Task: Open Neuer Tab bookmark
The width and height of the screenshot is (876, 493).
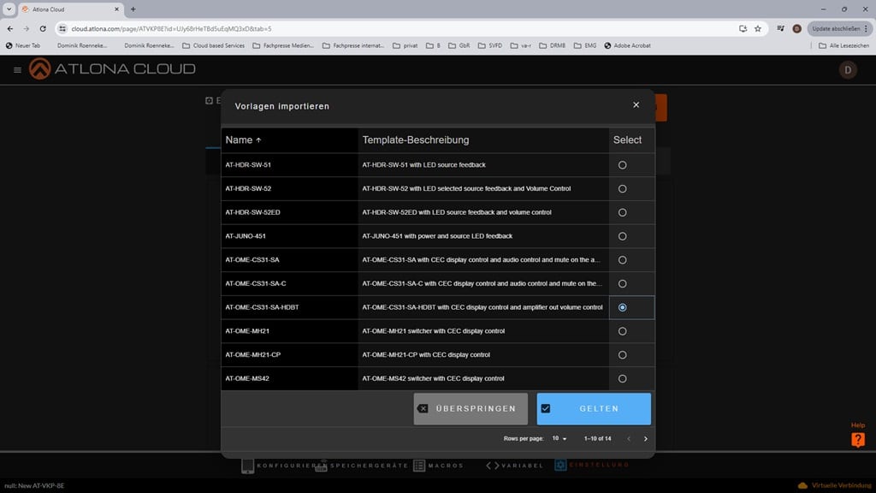Action: coord(23,46)
